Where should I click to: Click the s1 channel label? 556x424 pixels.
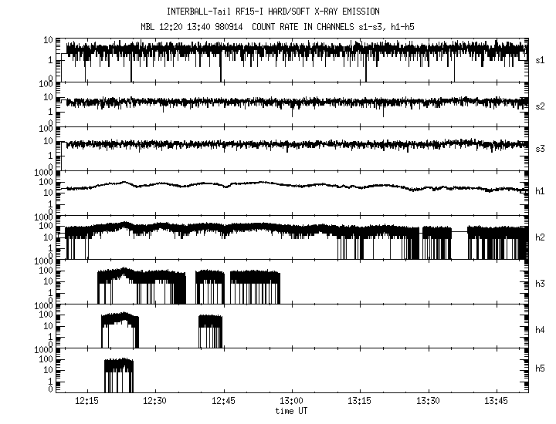[541, 59]
